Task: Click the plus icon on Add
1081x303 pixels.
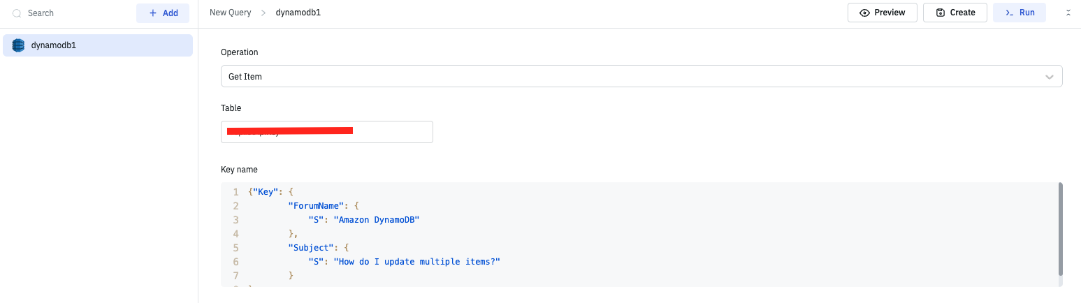Action: pyautogui.click(x=152, y=13)
